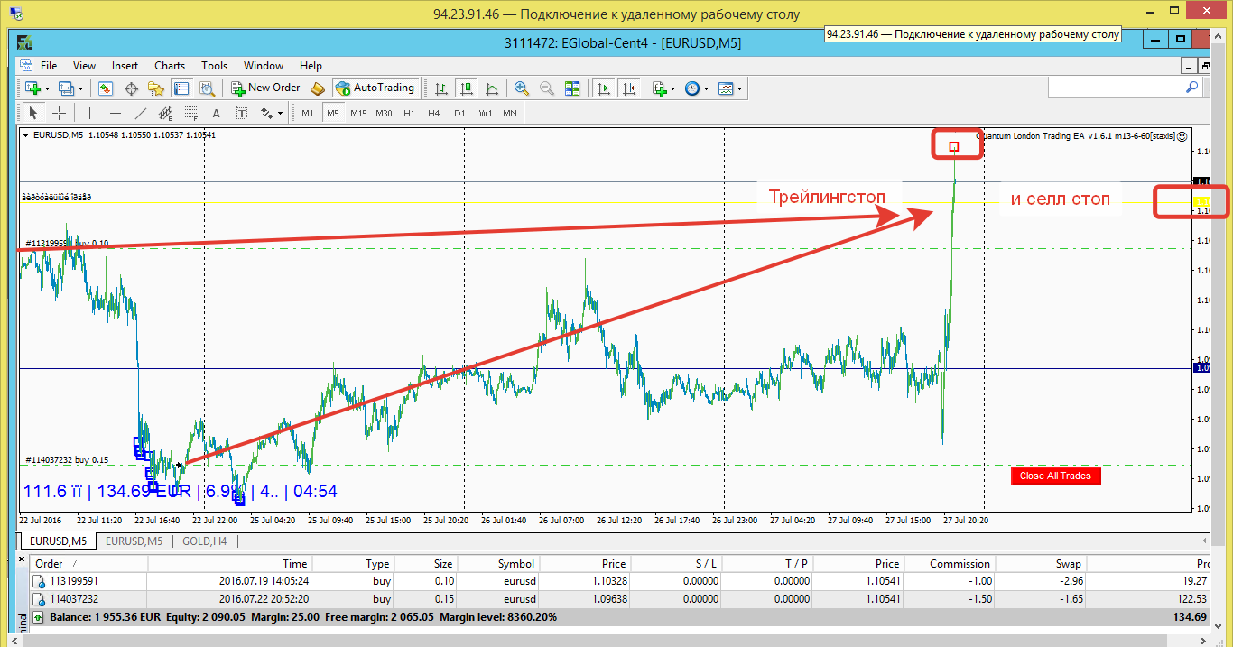1233x647 pixels.
Task: Expand the Templates dropdown arrow
Action: pyautogui.click(x=740, y=88)
